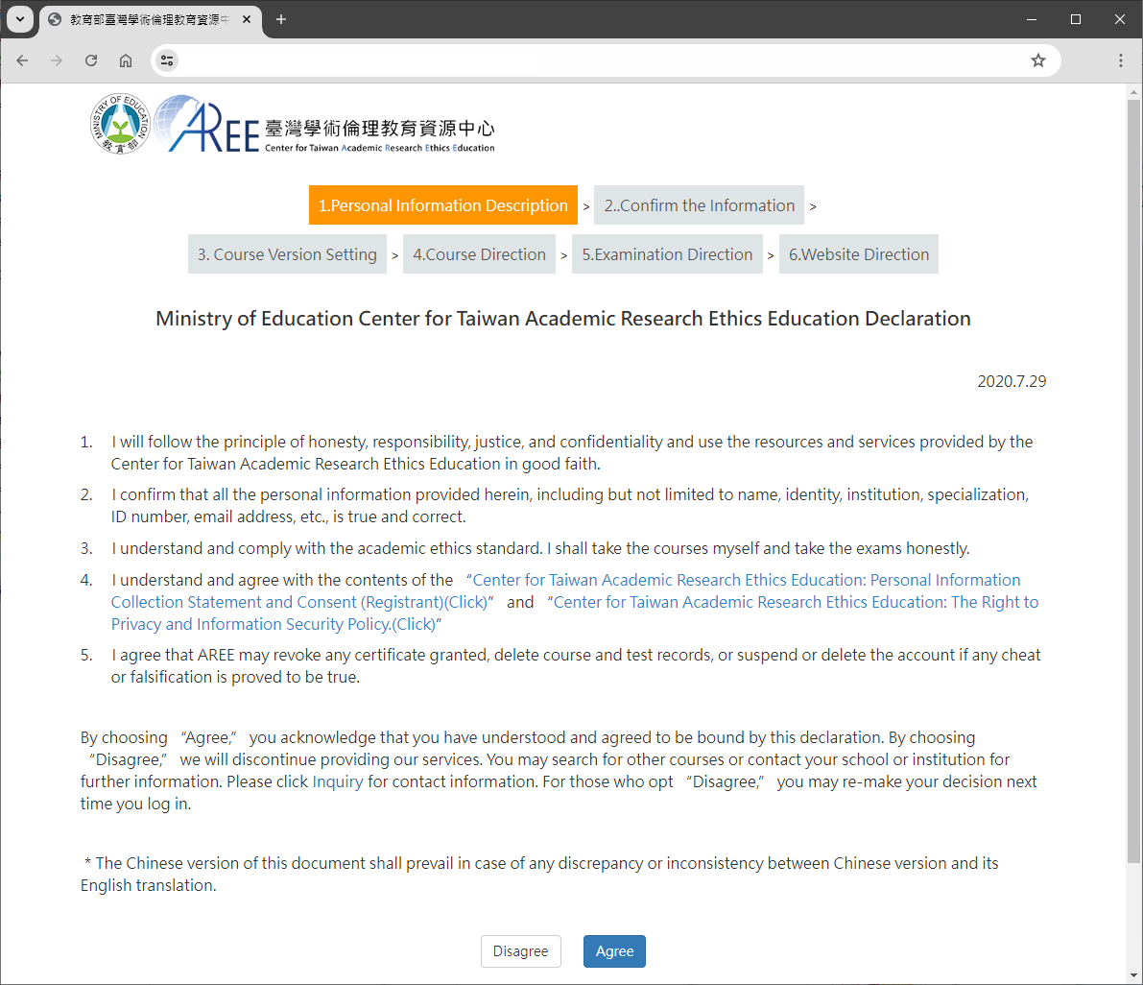Image resolution: width=1143 pixels, height=985 pixels.
Task: Click the Disagree button
Action: pos(520,951)
